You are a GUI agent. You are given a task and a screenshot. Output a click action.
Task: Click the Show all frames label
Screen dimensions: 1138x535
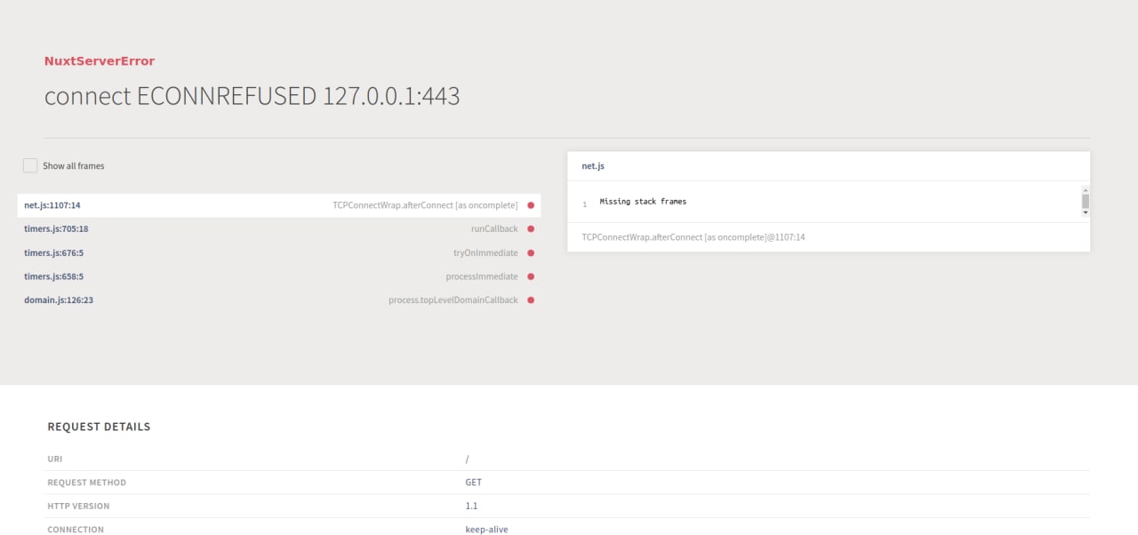(74, 166)
